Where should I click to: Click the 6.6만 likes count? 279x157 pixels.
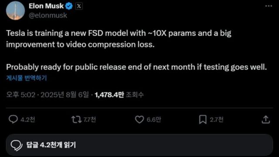point(154,120)
